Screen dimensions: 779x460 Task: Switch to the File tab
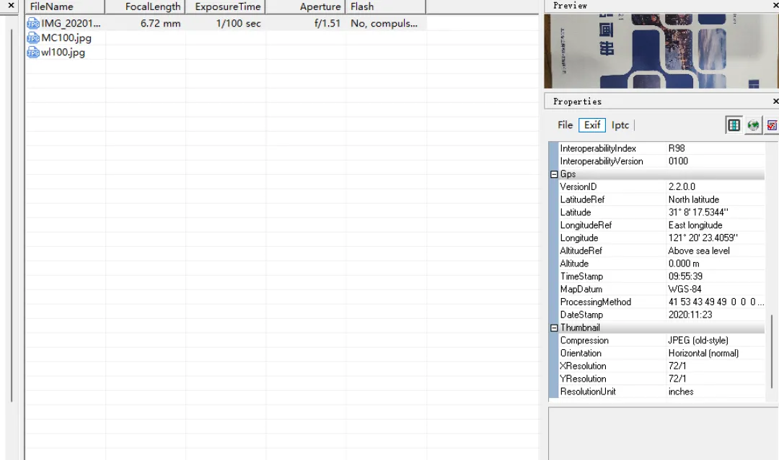click(x=565, y=125)
